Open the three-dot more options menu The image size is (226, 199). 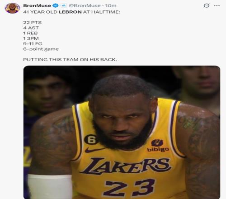click(x=217, y=5)
